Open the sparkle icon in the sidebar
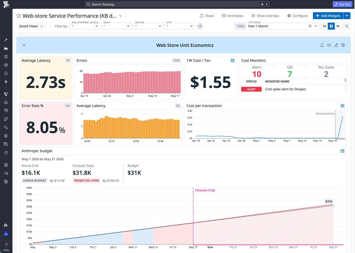The image size is (355, 253). 6,40
